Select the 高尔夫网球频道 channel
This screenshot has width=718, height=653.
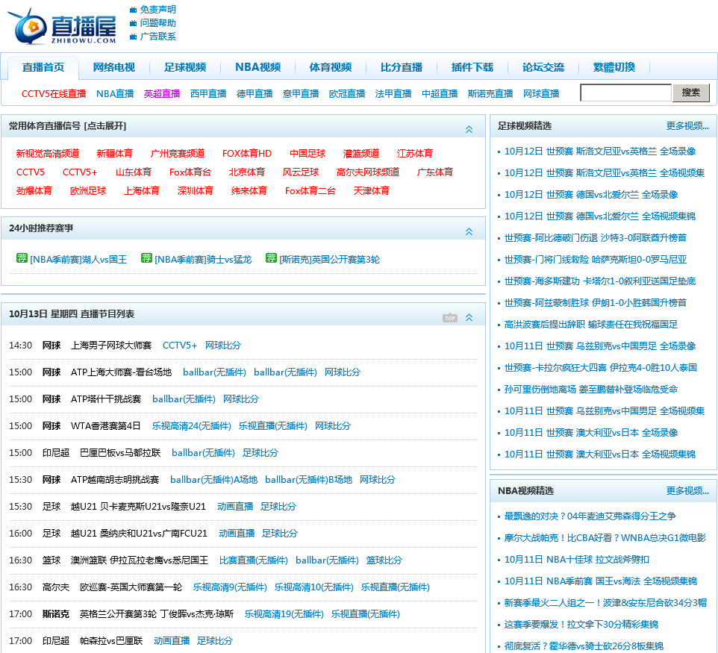point(368,172)
